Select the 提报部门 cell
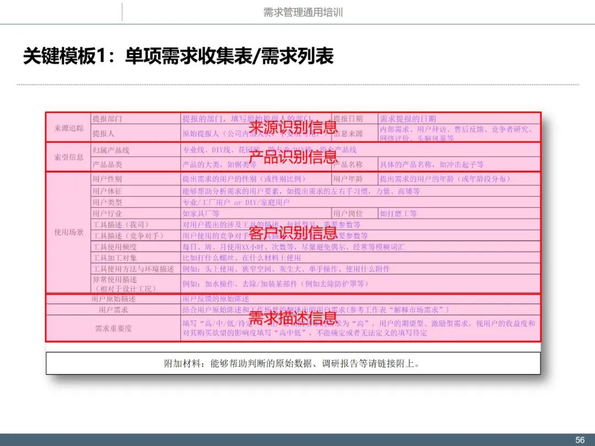This screenshot has height=446, width=595. (x=136, y=119)
